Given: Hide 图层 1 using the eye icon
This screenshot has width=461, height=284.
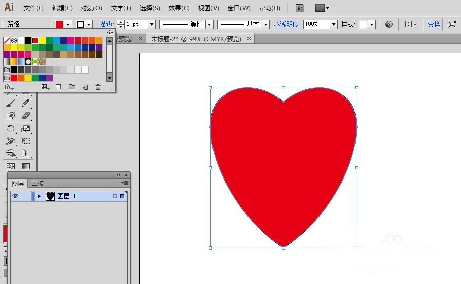Looking at the screenshot, I should pos(15,196).
